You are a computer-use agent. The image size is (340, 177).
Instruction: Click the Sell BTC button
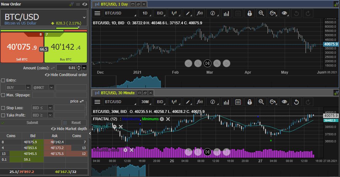[x=22, y=48]
